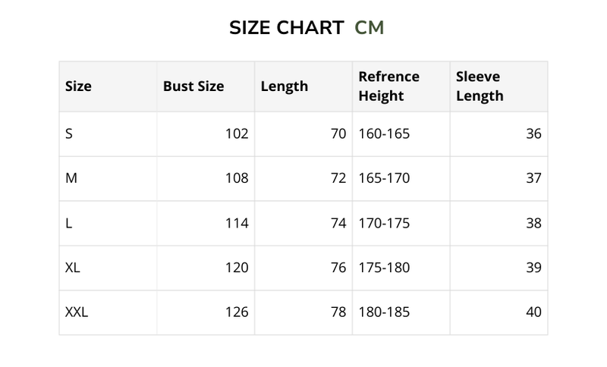This screenshot has height=367, width=607.
Task: Select the length value 78
Action: [x=338, y=312]
